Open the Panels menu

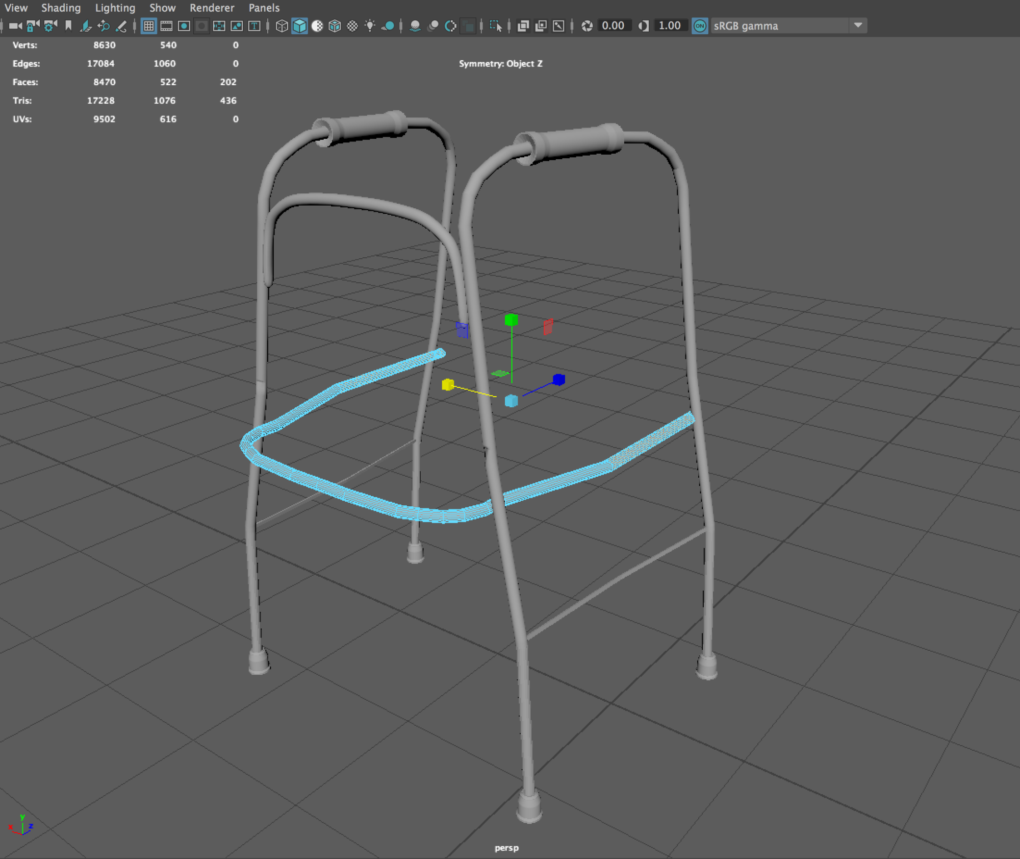pyautogui.click(x=264, y=8)
